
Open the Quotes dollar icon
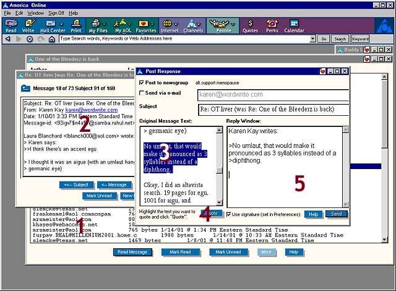tap(250, 26)
